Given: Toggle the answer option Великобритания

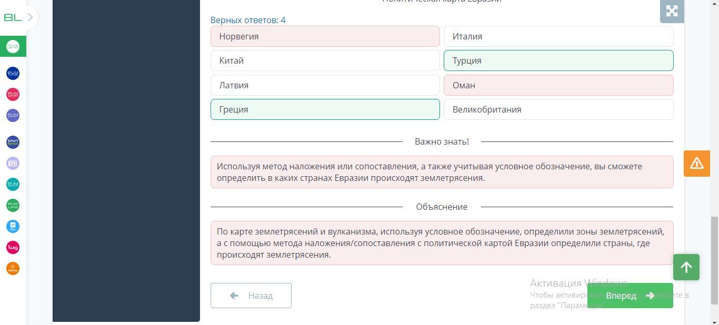Looking at the screenshot, I should point(558,109).
